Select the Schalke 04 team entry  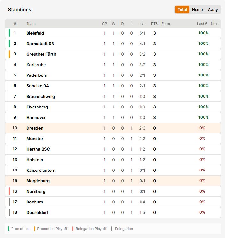113,86
